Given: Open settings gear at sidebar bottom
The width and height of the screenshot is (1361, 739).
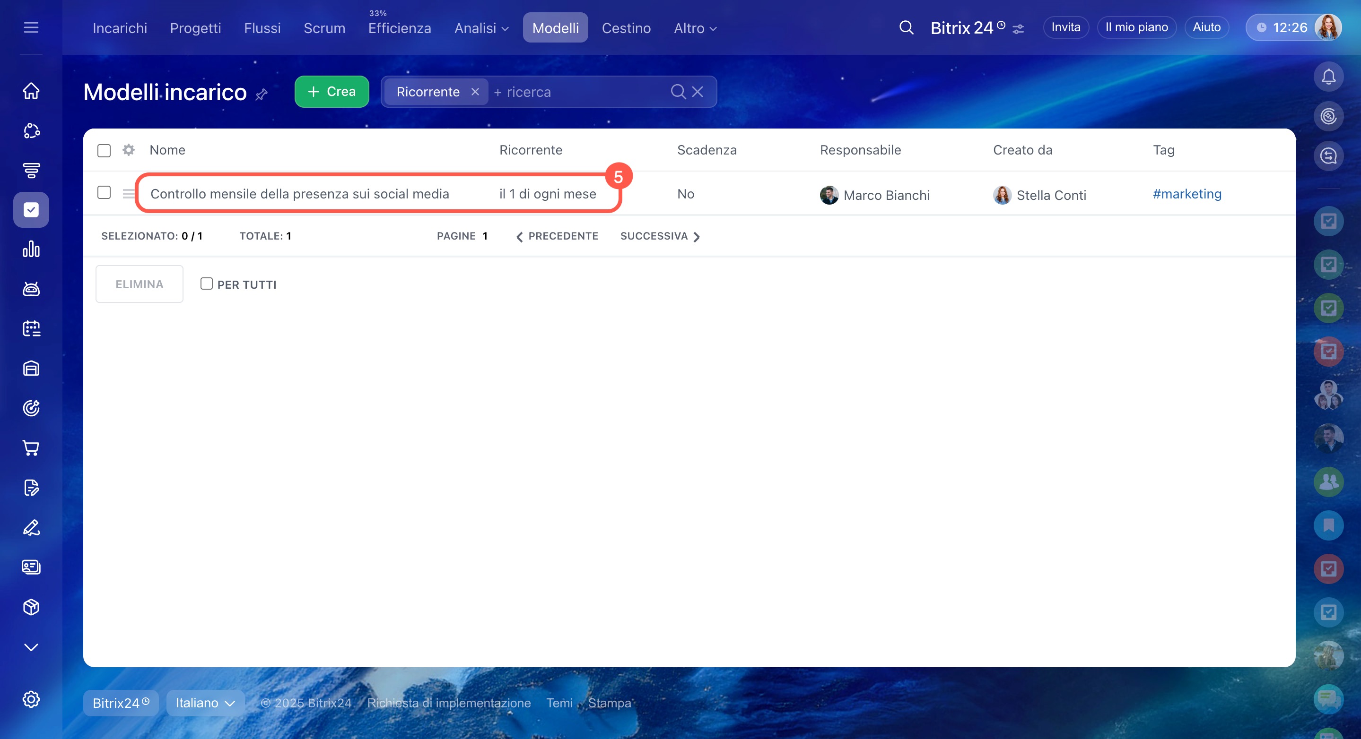Looking at the screenshot, I should coord(31,699).
